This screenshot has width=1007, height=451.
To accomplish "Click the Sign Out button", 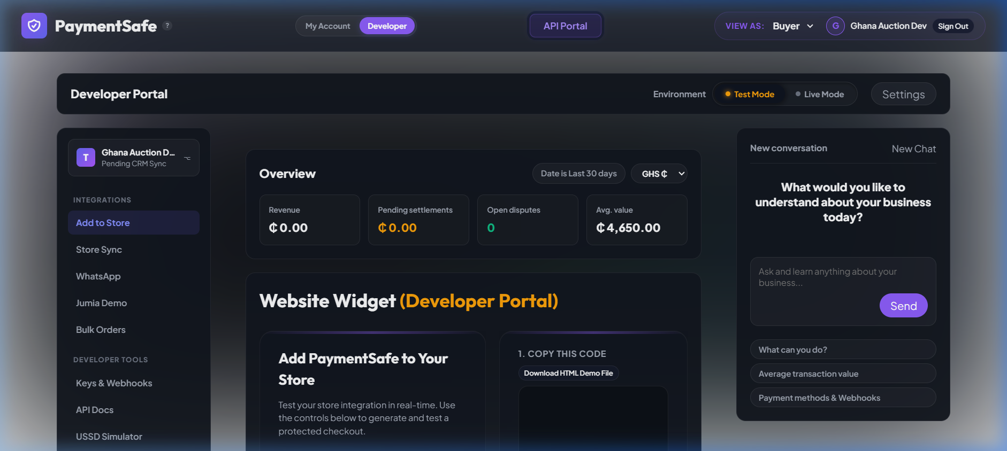I will point(953,26).
